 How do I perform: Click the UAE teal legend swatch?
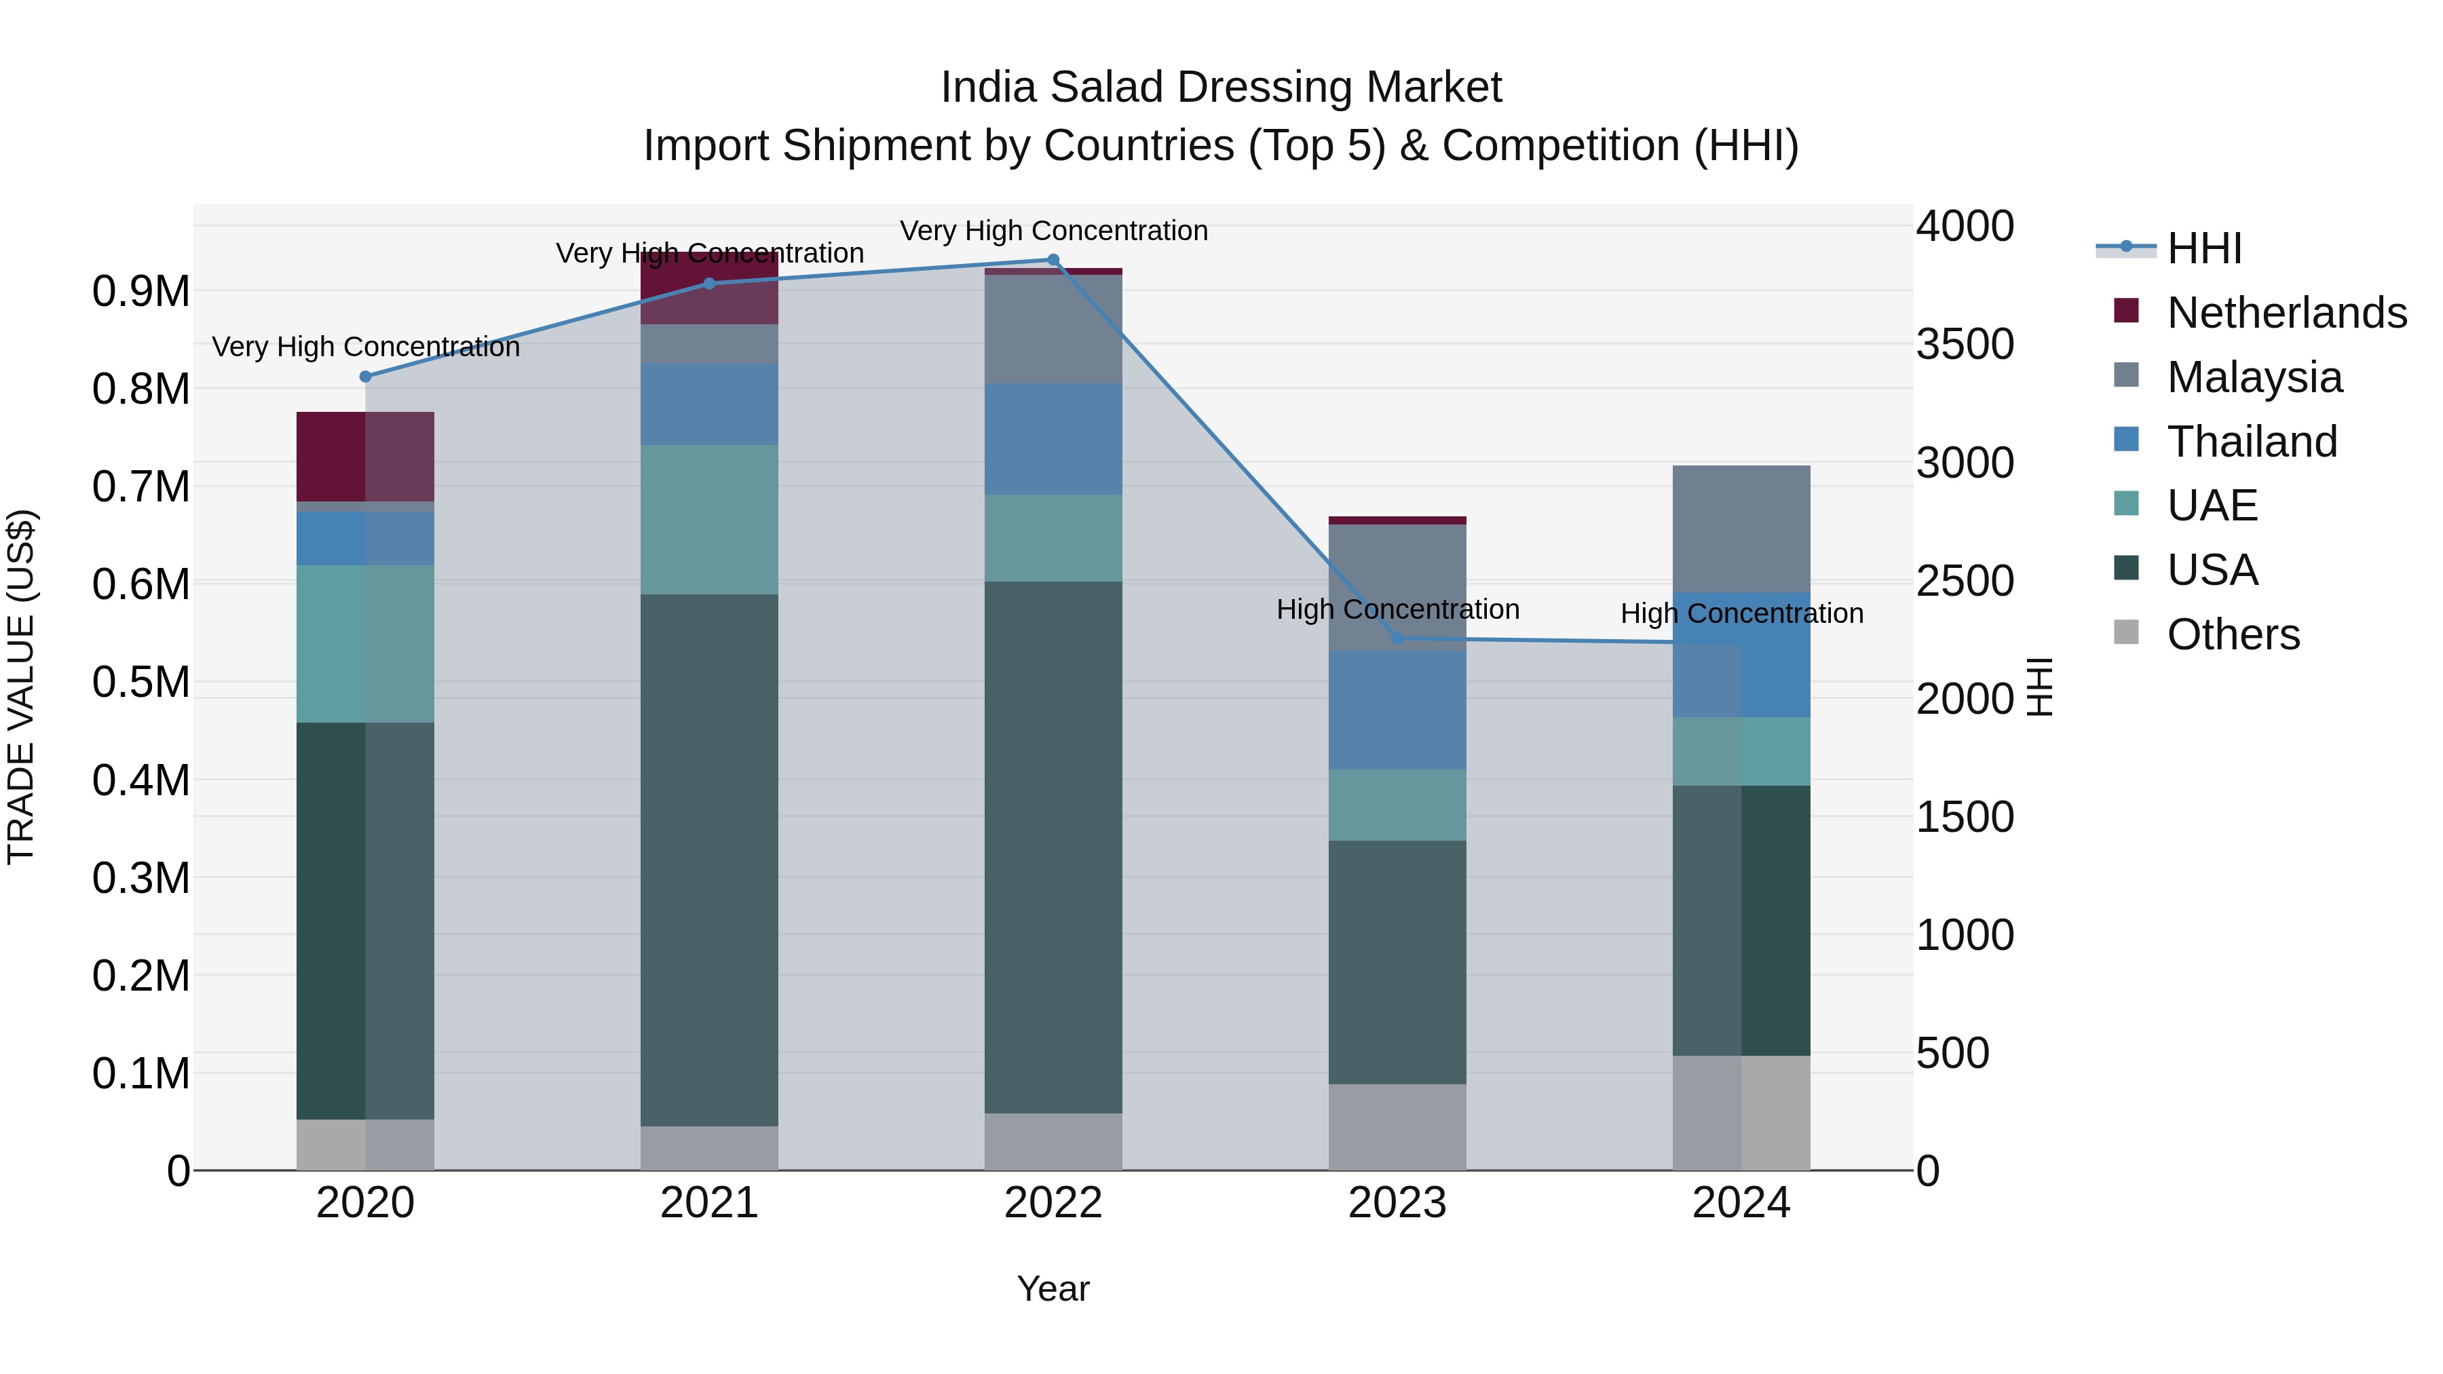[x=2126, y=503]
